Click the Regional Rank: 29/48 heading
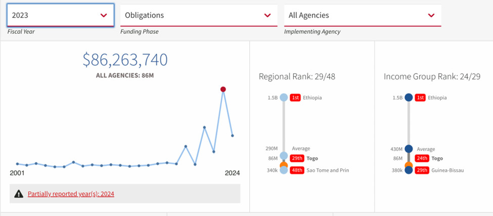 (297, 77)
